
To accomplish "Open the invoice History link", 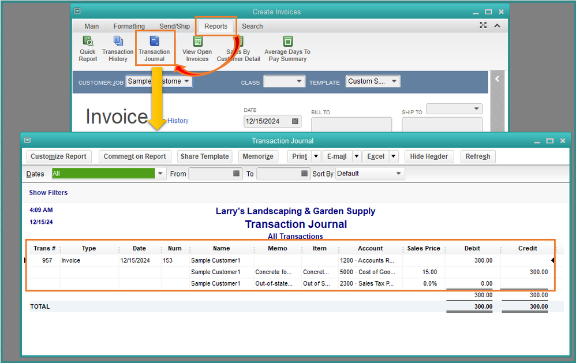I will 178,120.
